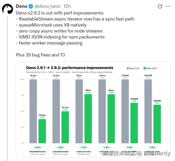Click the 1.66x speedup badge
The image size is (175, 161).
pos(153,147)
